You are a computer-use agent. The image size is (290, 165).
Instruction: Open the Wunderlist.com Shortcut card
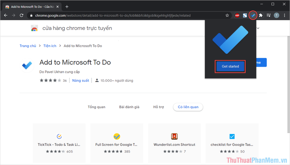click(174, 143)
